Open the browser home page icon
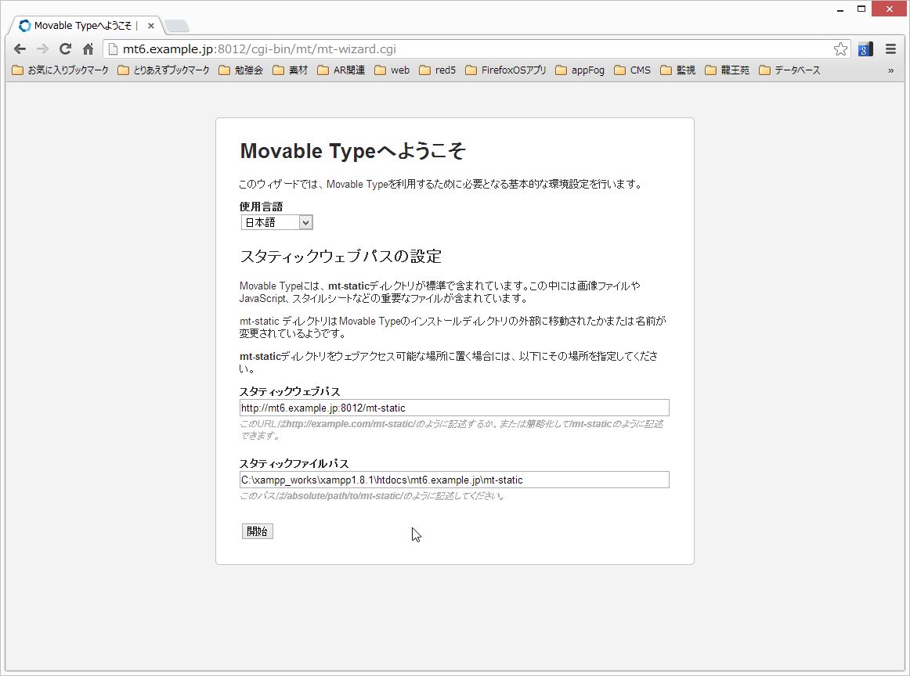 pos(88,49)
